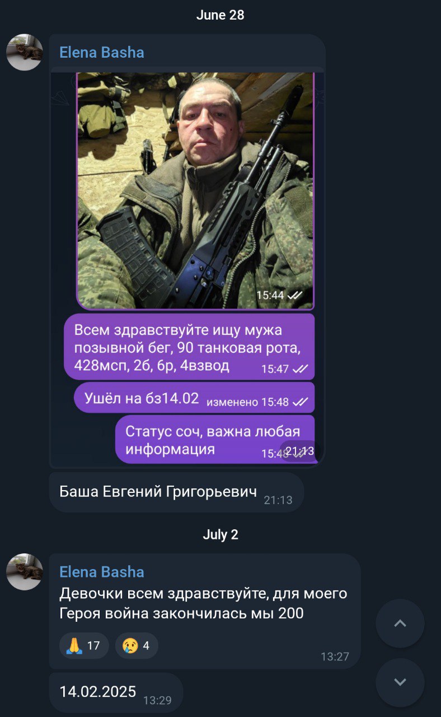This screenshot has width=441, height=717.
Task: Open Elena Basha's name on July 2 message
Action: [x=102, y=572]
